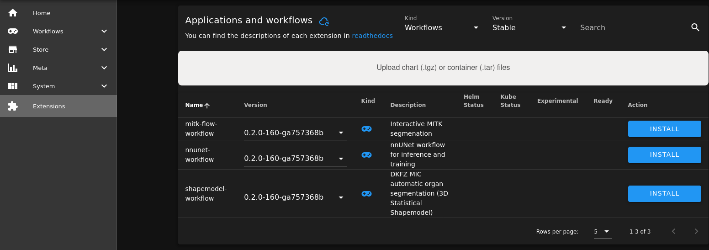This screenshot has height=250, width=709.
Task: Open the Version filter dropdown showing Stable
Action: point(530,28)
